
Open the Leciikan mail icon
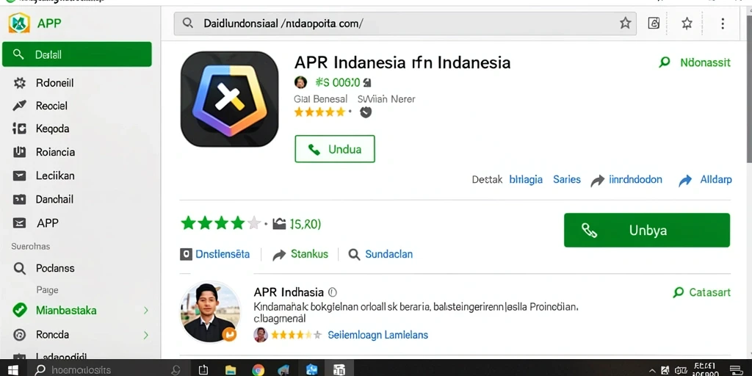click(x=20, y=176)
